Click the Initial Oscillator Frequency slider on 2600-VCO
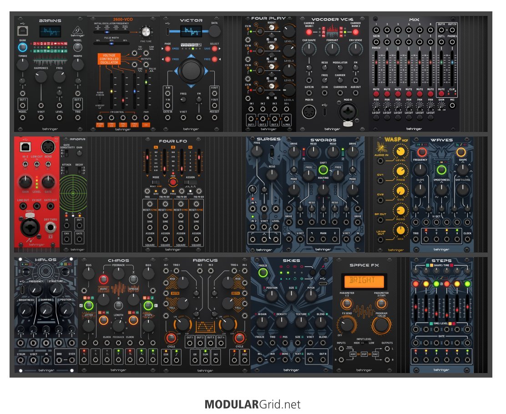Image resolution: width=506 pixels, height=414 pixels. pyautogui.click(x=111, y=32)
